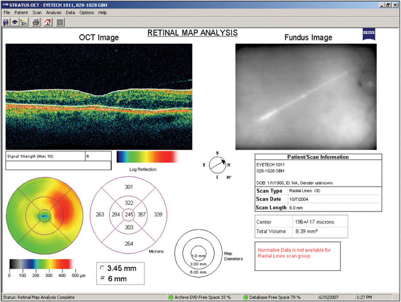Open the patient selection toolbar icon
This screenshot has height=302, width=401.
(6, 22)
